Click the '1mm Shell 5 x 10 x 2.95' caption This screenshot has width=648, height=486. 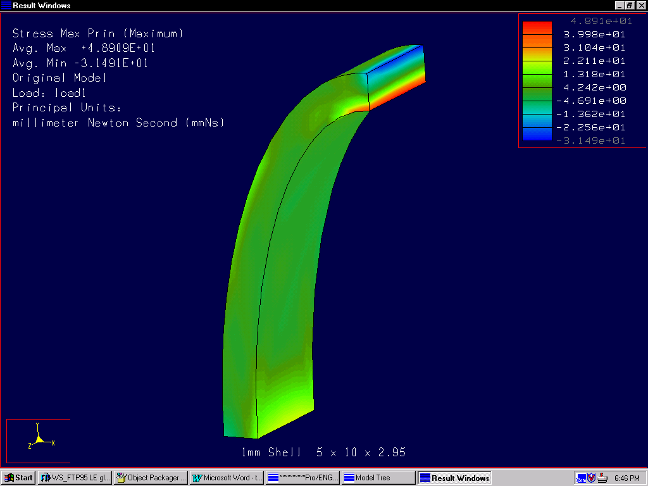pyautogui.click(x=323, y=452)
